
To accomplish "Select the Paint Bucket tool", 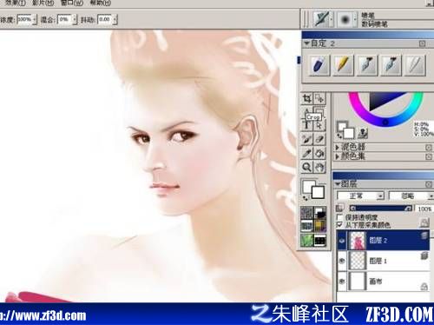I will coord(319,153).
